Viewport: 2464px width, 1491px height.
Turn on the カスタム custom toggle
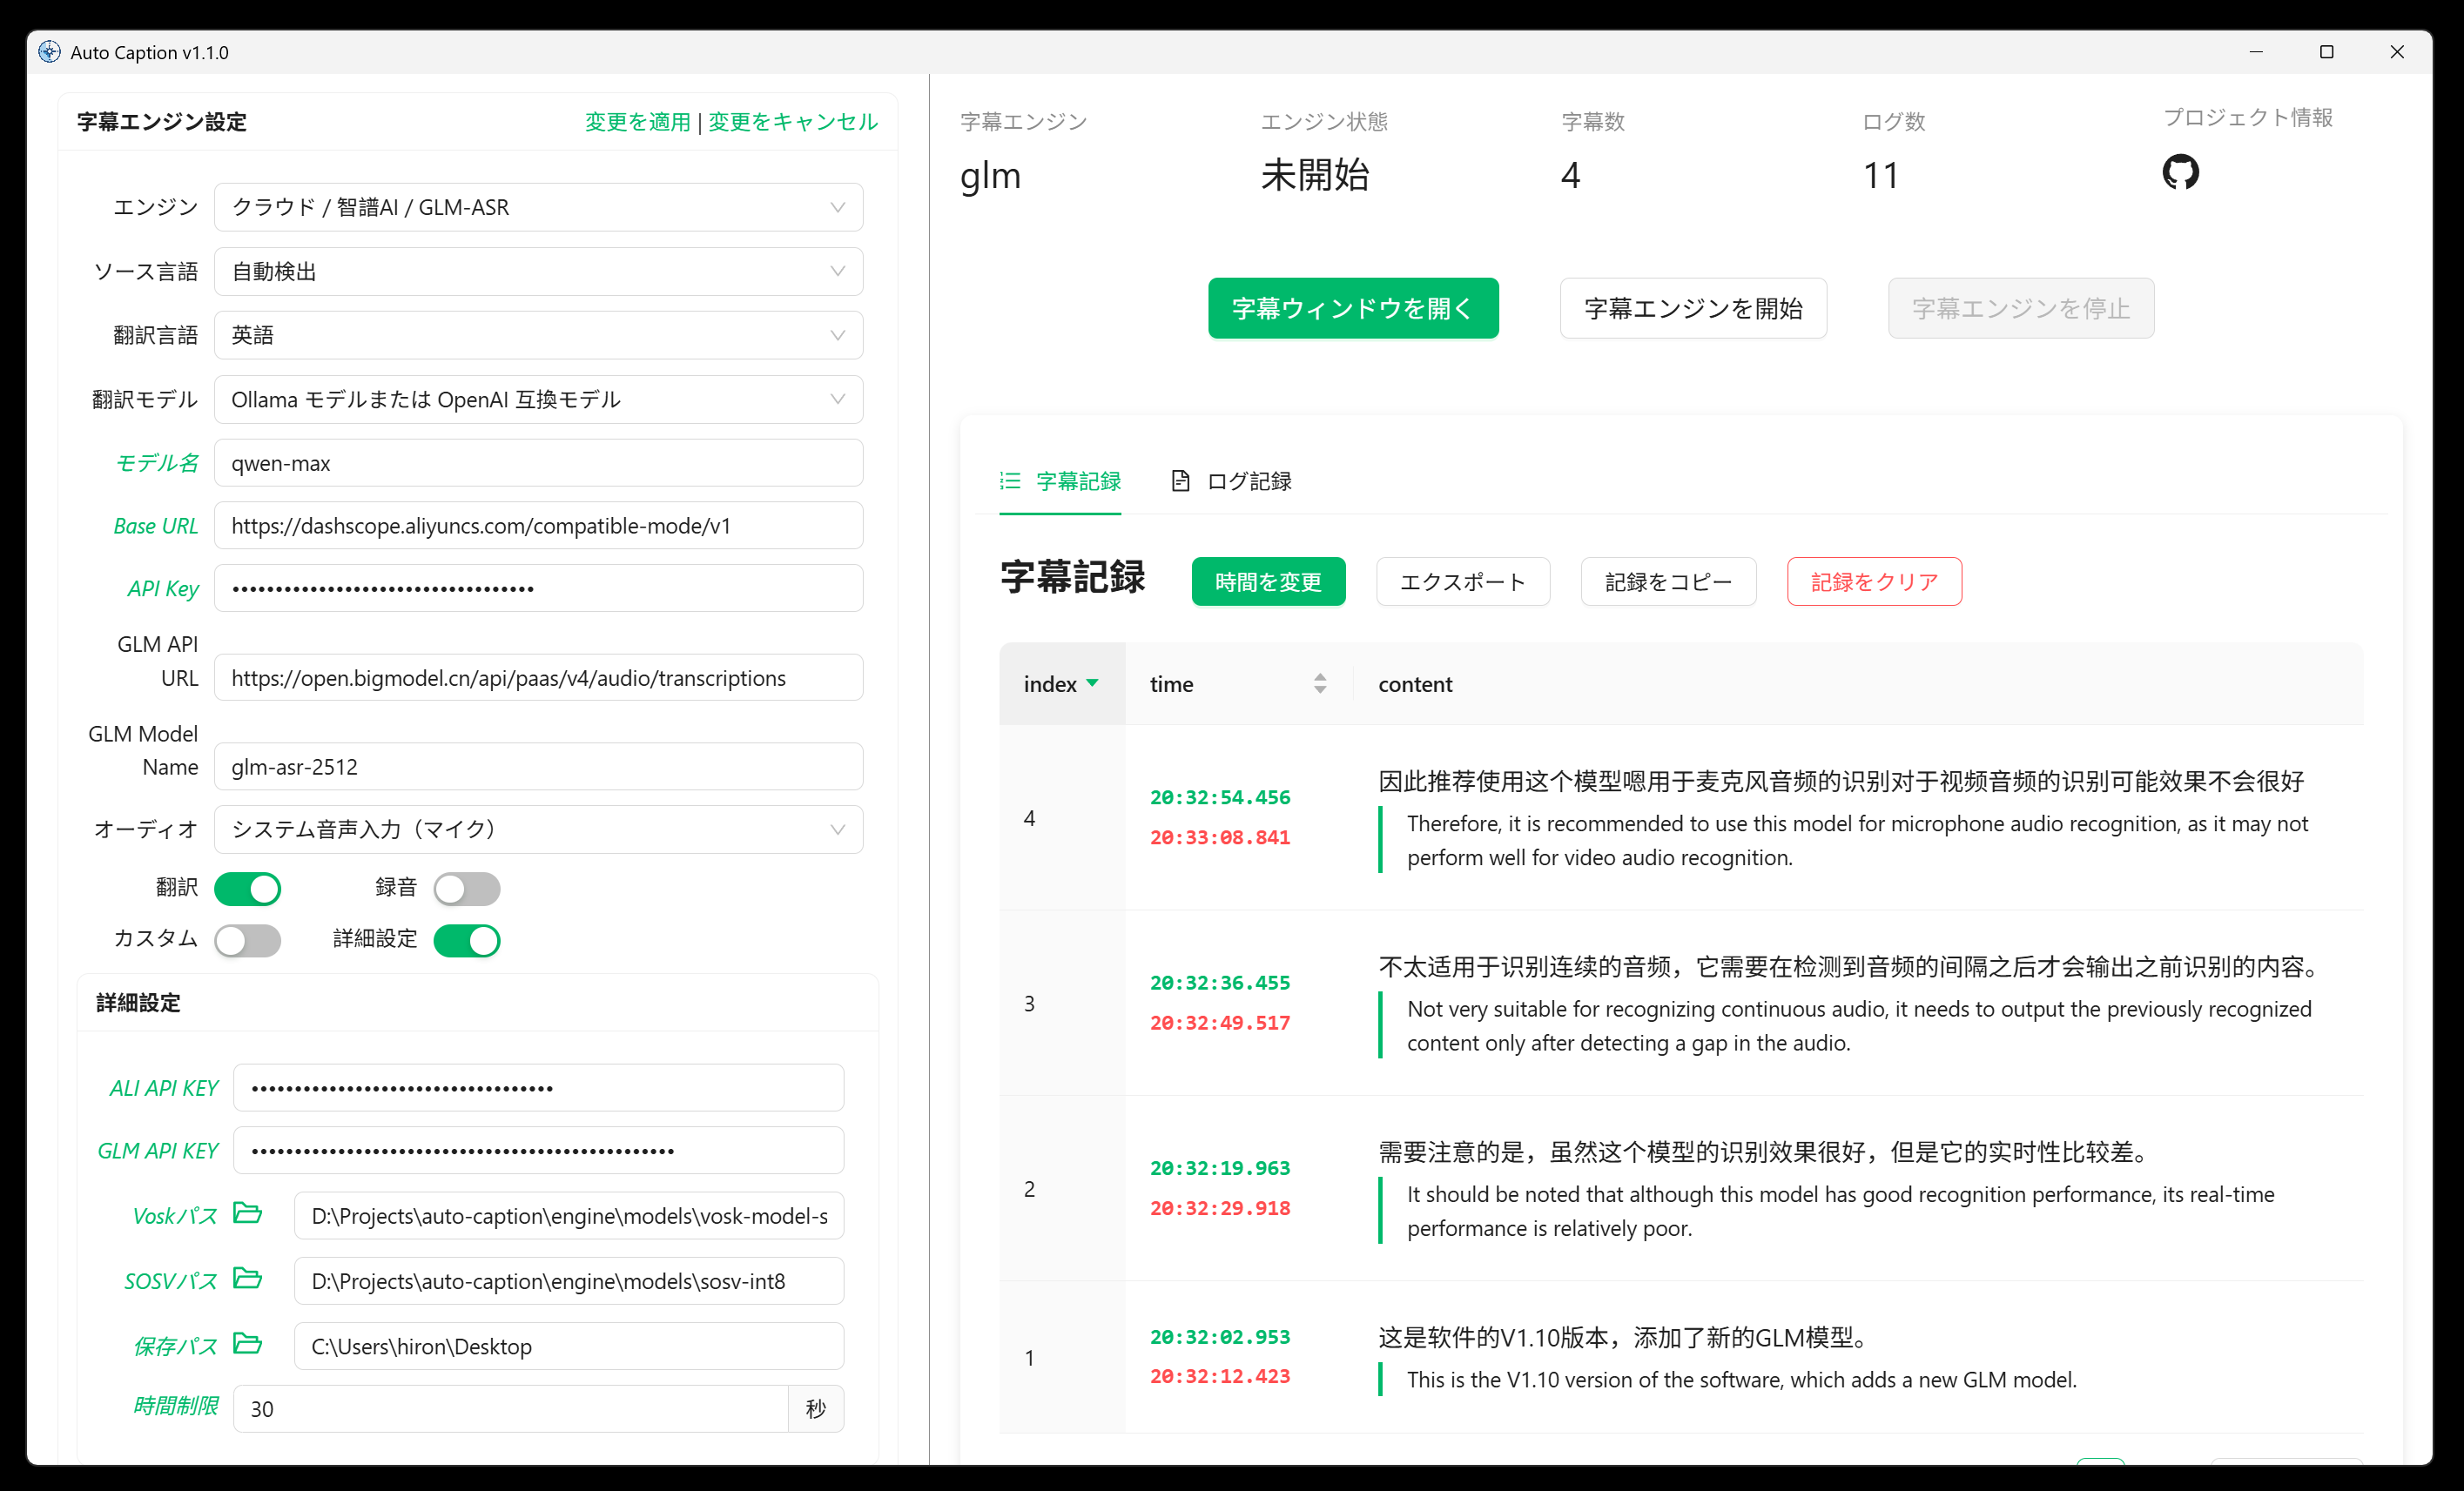[248, 940]
